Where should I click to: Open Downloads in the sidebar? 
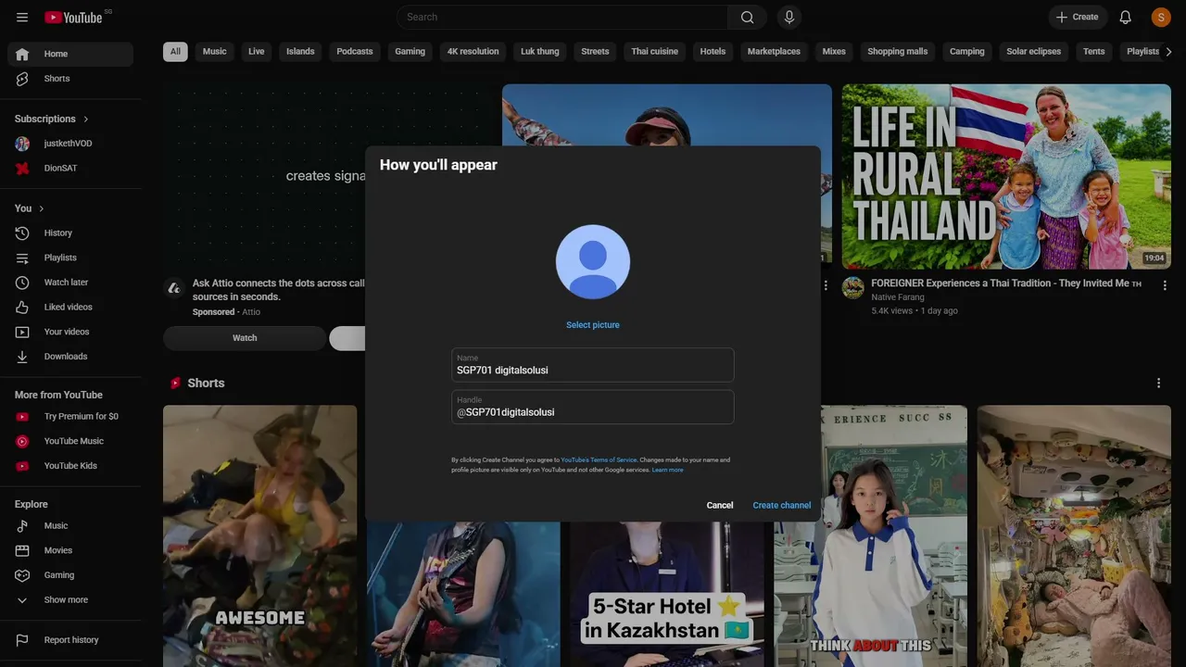coord(70,357)
